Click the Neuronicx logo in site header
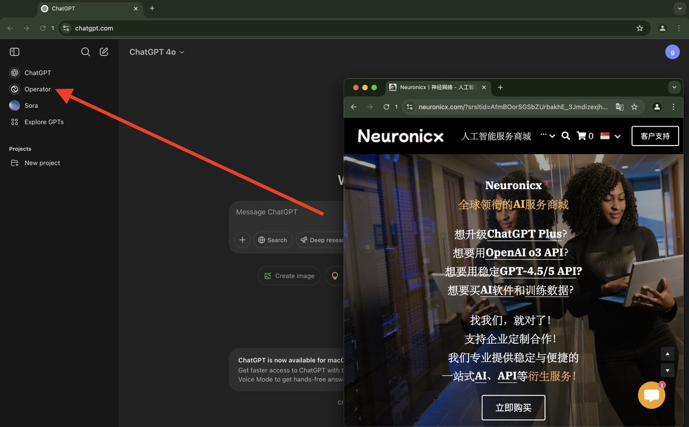 click(401, 136)
